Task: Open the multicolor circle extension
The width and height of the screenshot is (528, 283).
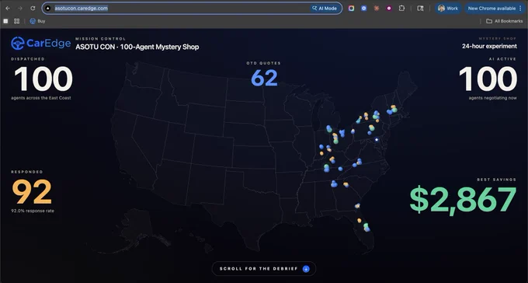Action: click(x=351, y=8)
